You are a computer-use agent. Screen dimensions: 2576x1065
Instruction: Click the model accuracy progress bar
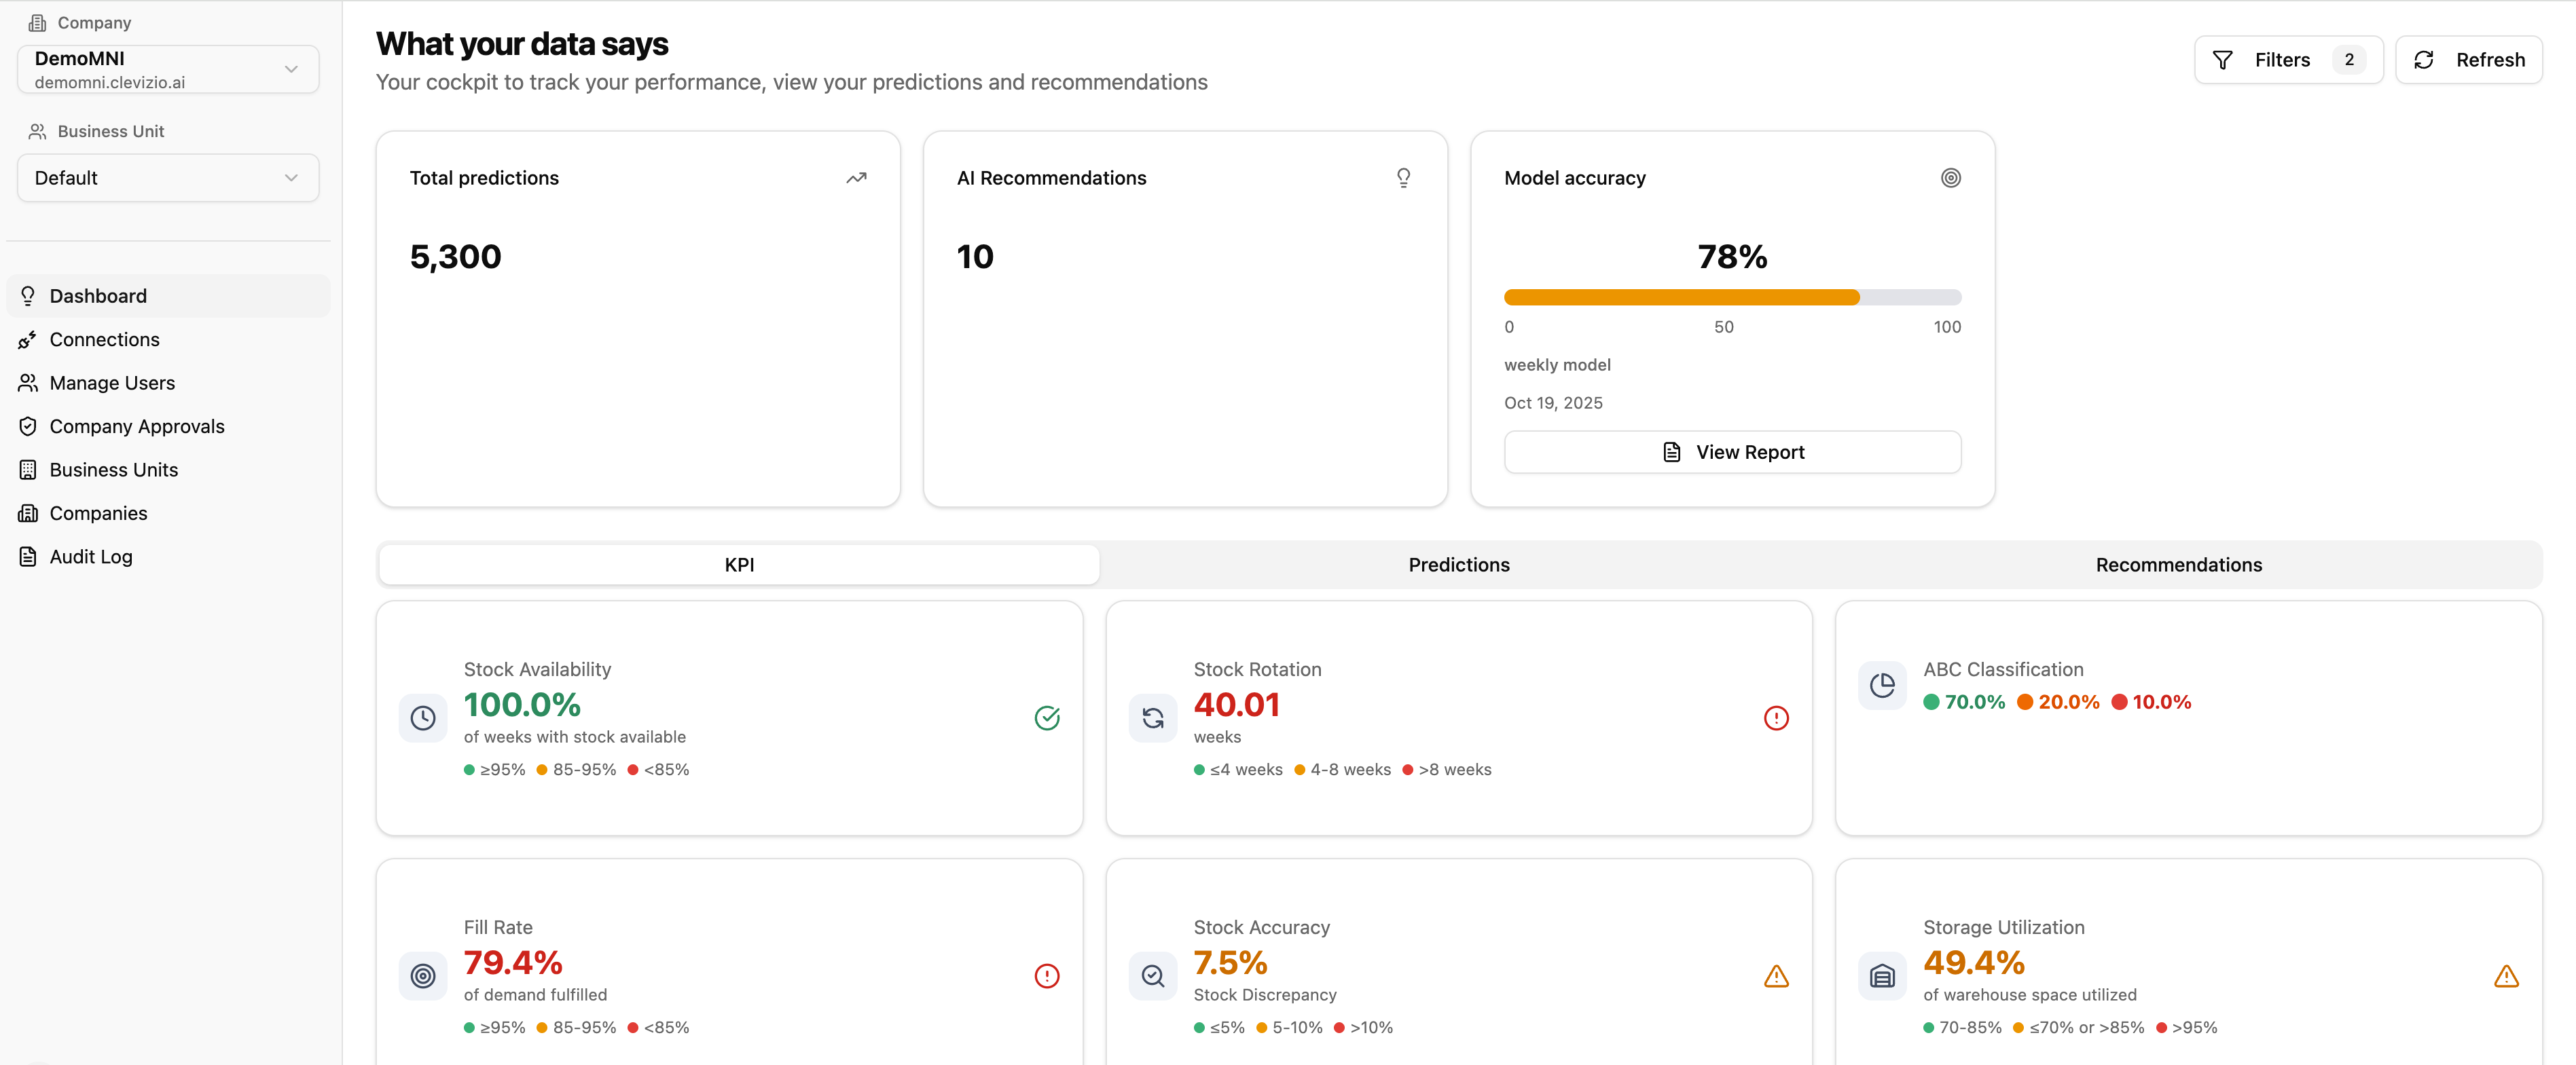coord(1731,297)
